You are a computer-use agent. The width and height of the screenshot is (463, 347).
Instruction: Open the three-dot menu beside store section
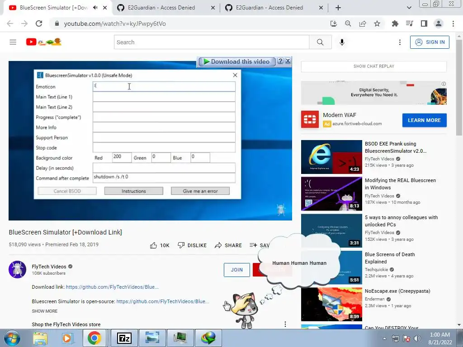click(x=285, y=324)
